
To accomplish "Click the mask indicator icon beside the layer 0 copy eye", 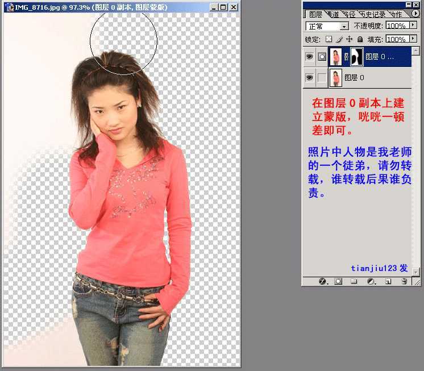I will click(x=322, y=57).
